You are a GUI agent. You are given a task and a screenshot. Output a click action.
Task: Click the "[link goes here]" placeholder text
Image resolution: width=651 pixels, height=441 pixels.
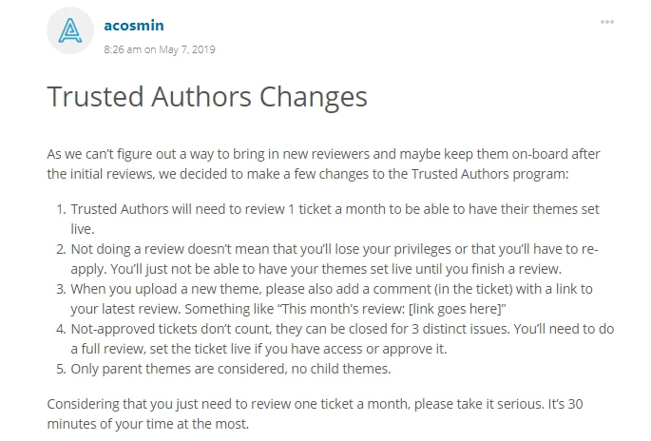click(x=455, y=309)
